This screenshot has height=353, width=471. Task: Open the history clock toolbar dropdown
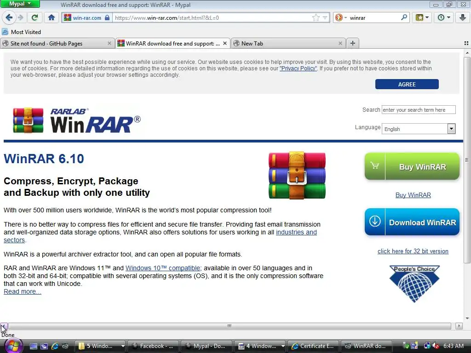point(444,17)
